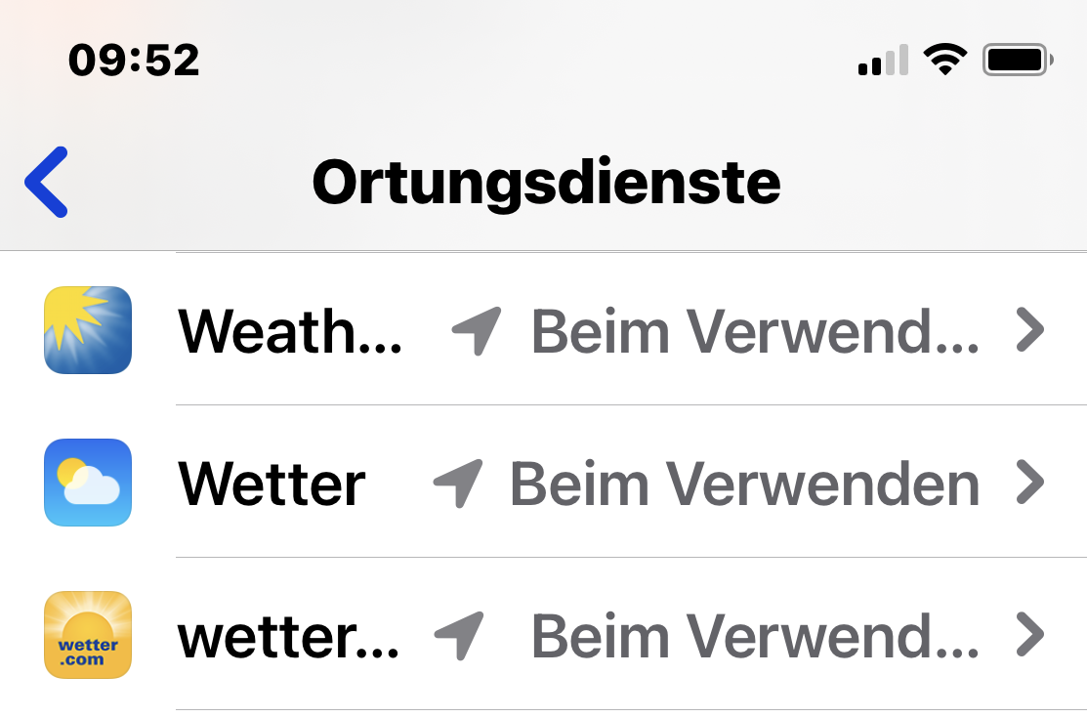Tap the battery indicator icon
This screenshot has width=1087, height=717.
point(1019,61)
